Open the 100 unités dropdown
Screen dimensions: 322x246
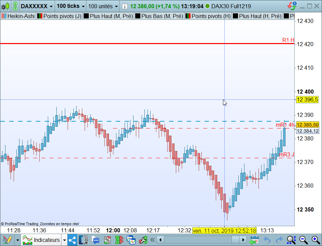coord(103,6)
